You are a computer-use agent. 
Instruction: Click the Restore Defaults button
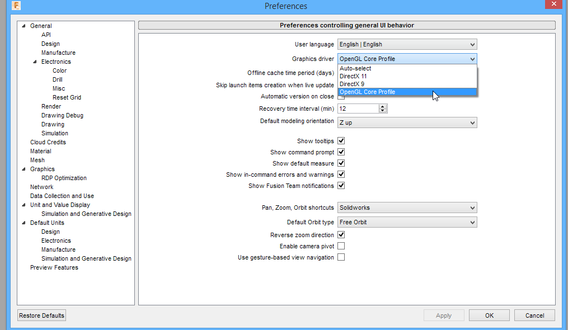coord(41,315)
